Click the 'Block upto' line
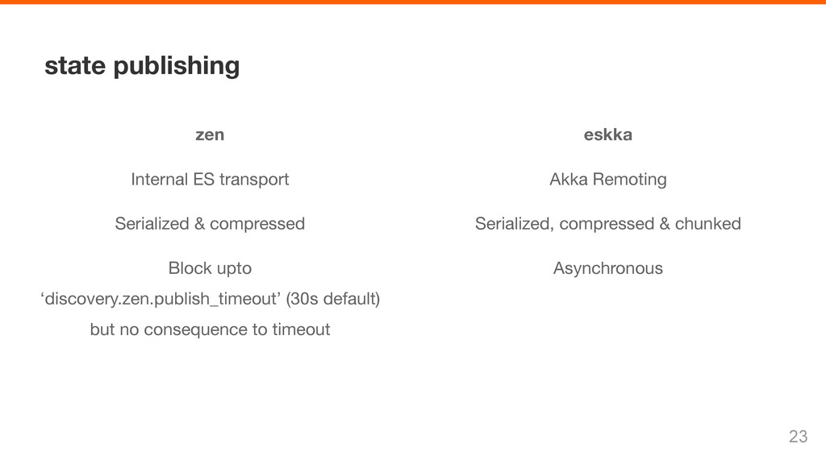The width and height of the screenshot is (826, 464). (210, 268)
